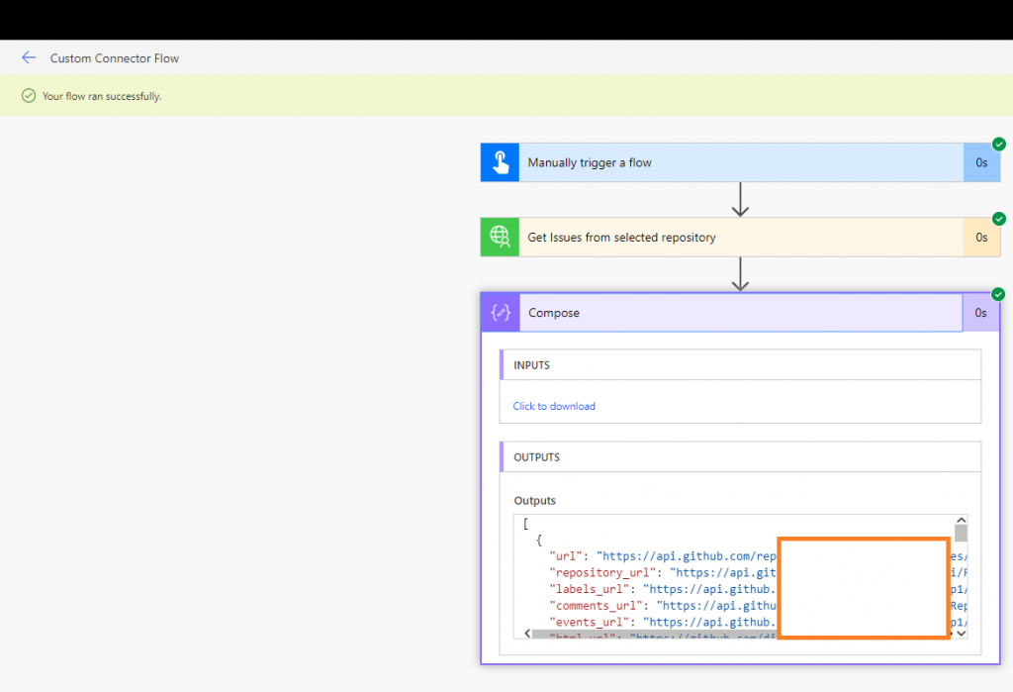Collapse the Compose step header
This screenshot has width=1013, height=692.
pos(741,313)
